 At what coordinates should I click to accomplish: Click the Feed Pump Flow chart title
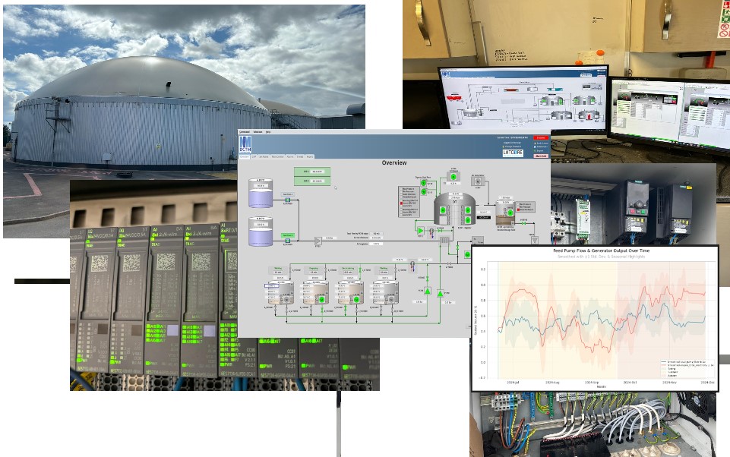(597, 251)
